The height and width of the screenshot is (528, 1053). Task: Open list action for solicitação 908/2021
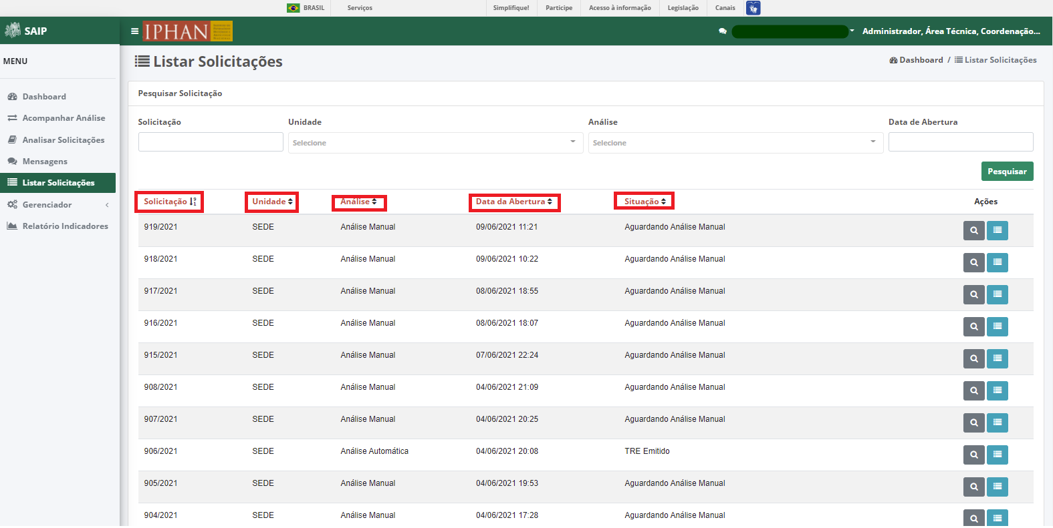pyautogui.click(x=998, y=390)
